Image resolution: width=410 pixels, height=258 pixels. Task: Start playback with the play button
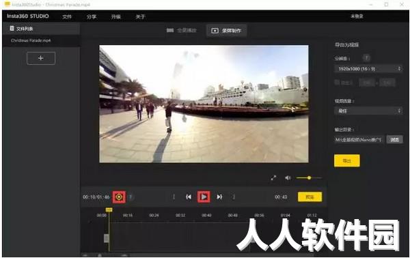tap(204, 197)
